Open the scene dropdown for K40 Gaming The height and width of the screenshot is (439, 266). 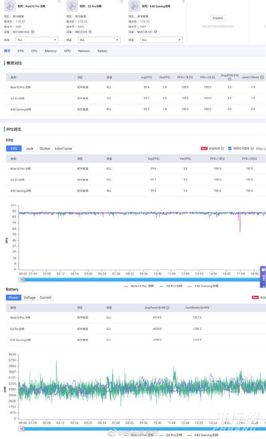coord(161,40)
